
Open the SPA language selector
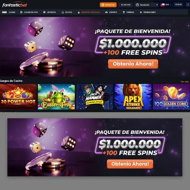pos(166,5)
